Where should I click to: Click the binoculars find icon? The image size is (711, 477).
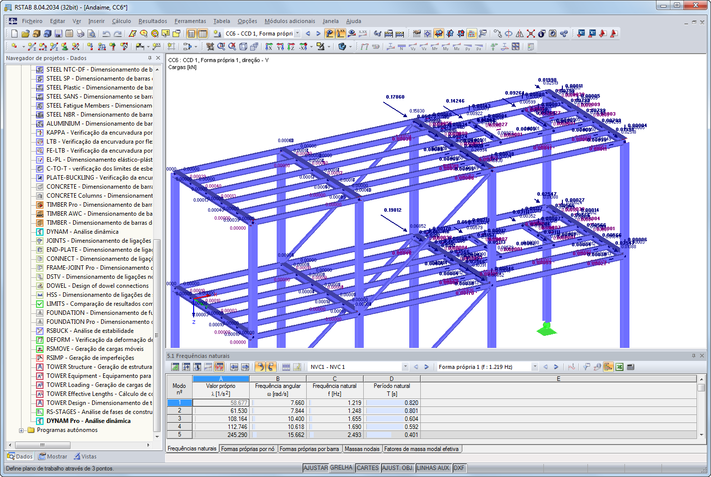point(378,34)
